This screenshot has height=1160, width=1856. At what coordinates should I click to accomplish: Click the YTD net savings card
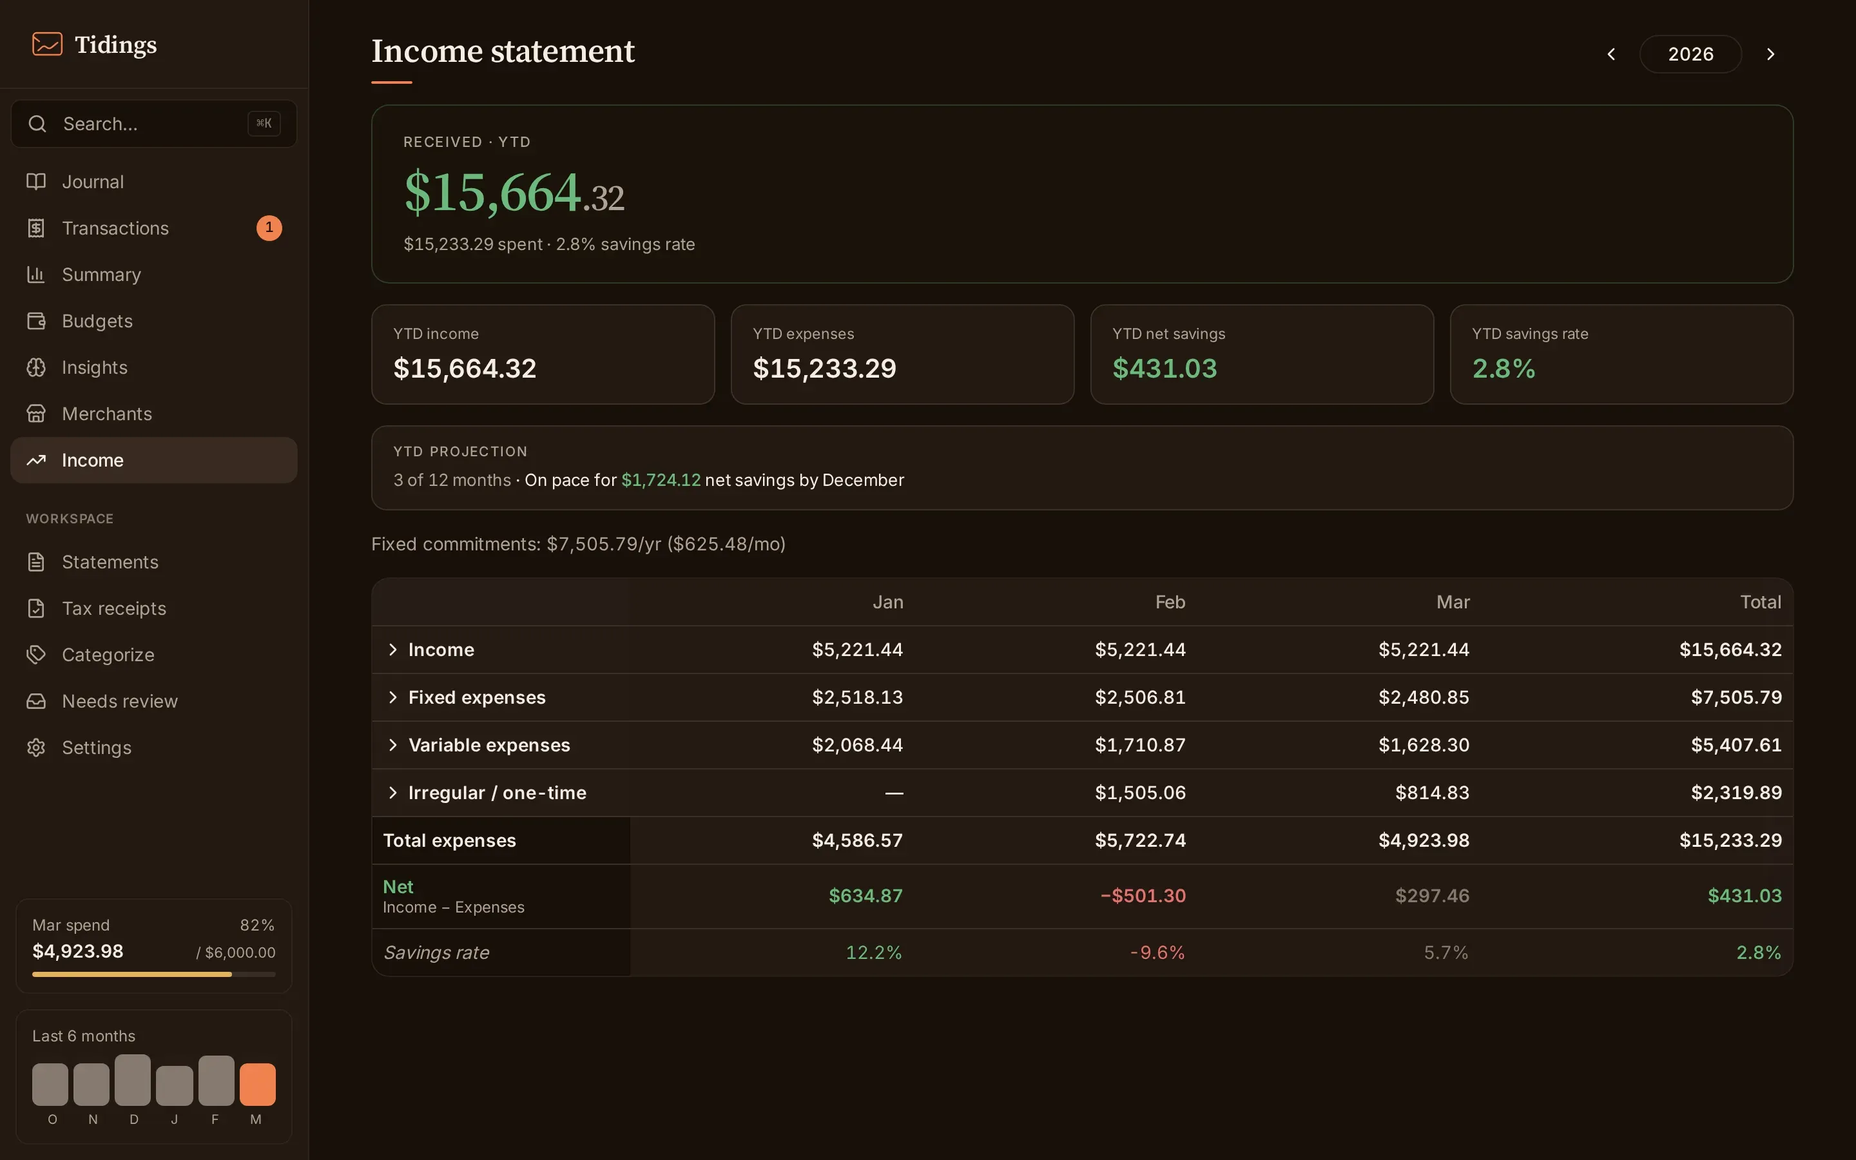(1262, 354)
